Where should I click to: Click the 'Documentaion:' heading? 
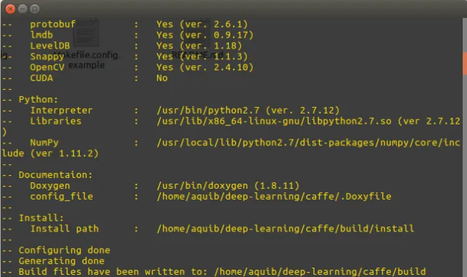pos(56,174)
